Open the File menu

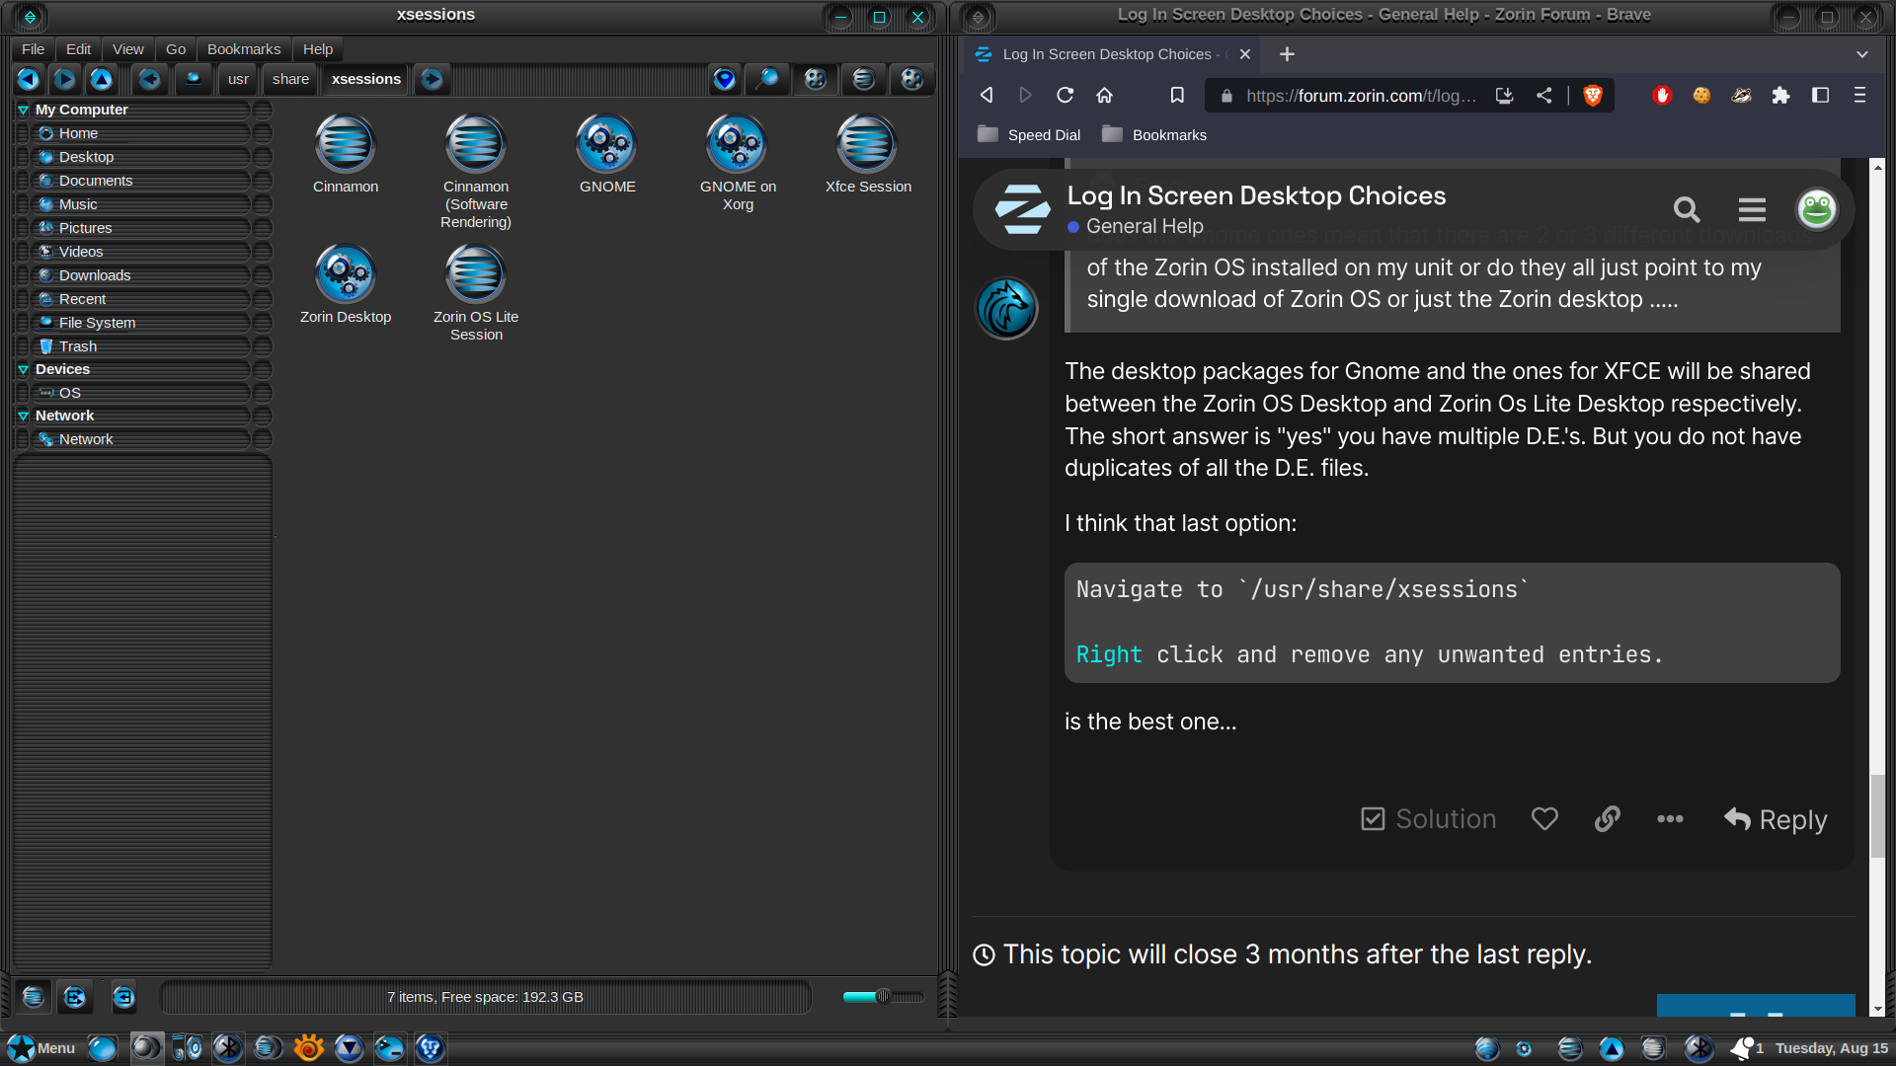33,49
